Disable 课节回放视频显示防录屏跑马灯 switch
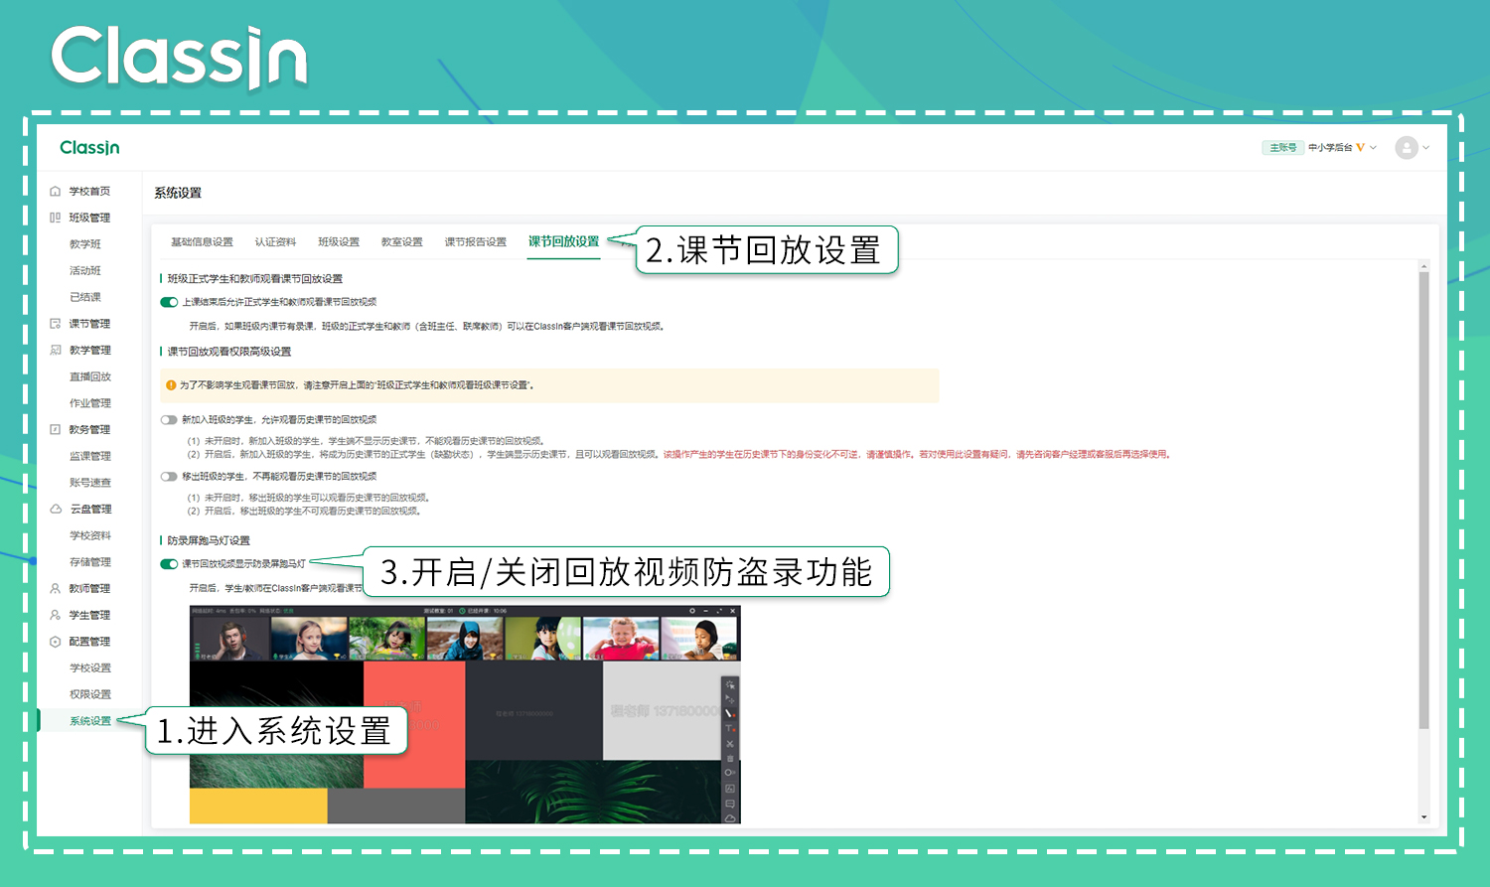This screenshot has width=1490, height=887. click(x=169, y=564)
